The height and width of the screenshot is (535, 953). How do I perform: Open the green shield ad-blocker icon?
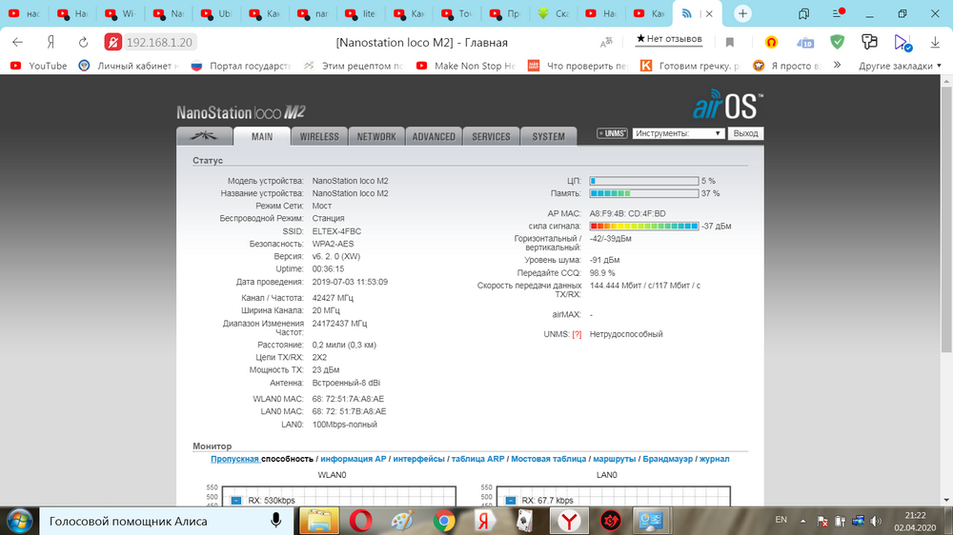(838, 42)
